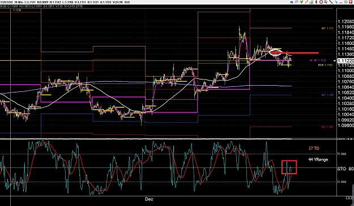Screen dimensions: 354x206
Task: Click the 44 YRange indicator text
Action: click(x=318, y=159)
